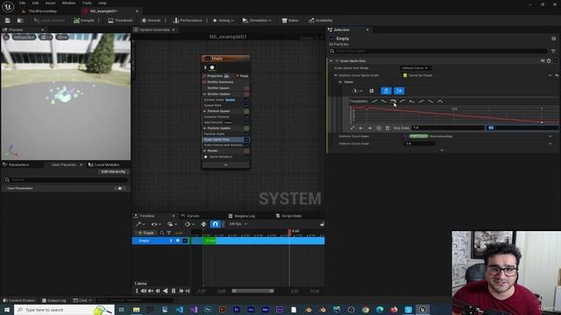Open the Tools menu

pyautogui.click(x=87, y=3)
